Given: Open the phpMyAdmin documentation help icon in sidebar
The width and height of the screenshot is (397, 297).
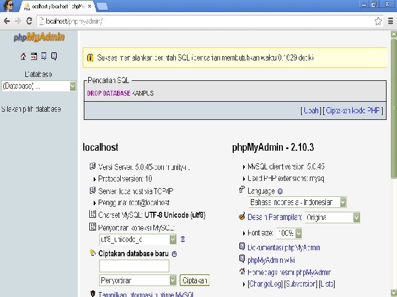Looking at the screenshot, I should click(44, 56).
